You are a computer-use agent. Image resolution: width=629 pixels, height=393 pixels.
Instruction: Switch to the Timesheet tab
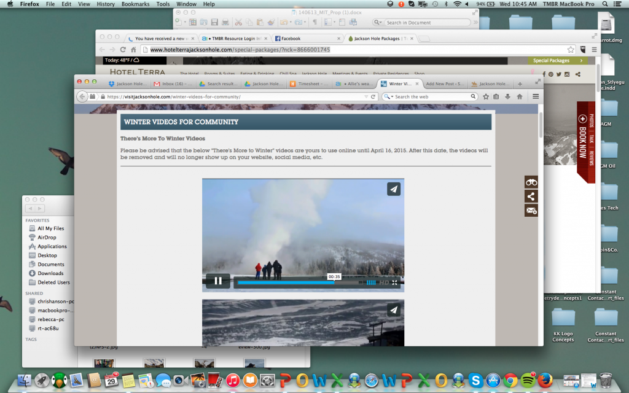click(310, 84)
